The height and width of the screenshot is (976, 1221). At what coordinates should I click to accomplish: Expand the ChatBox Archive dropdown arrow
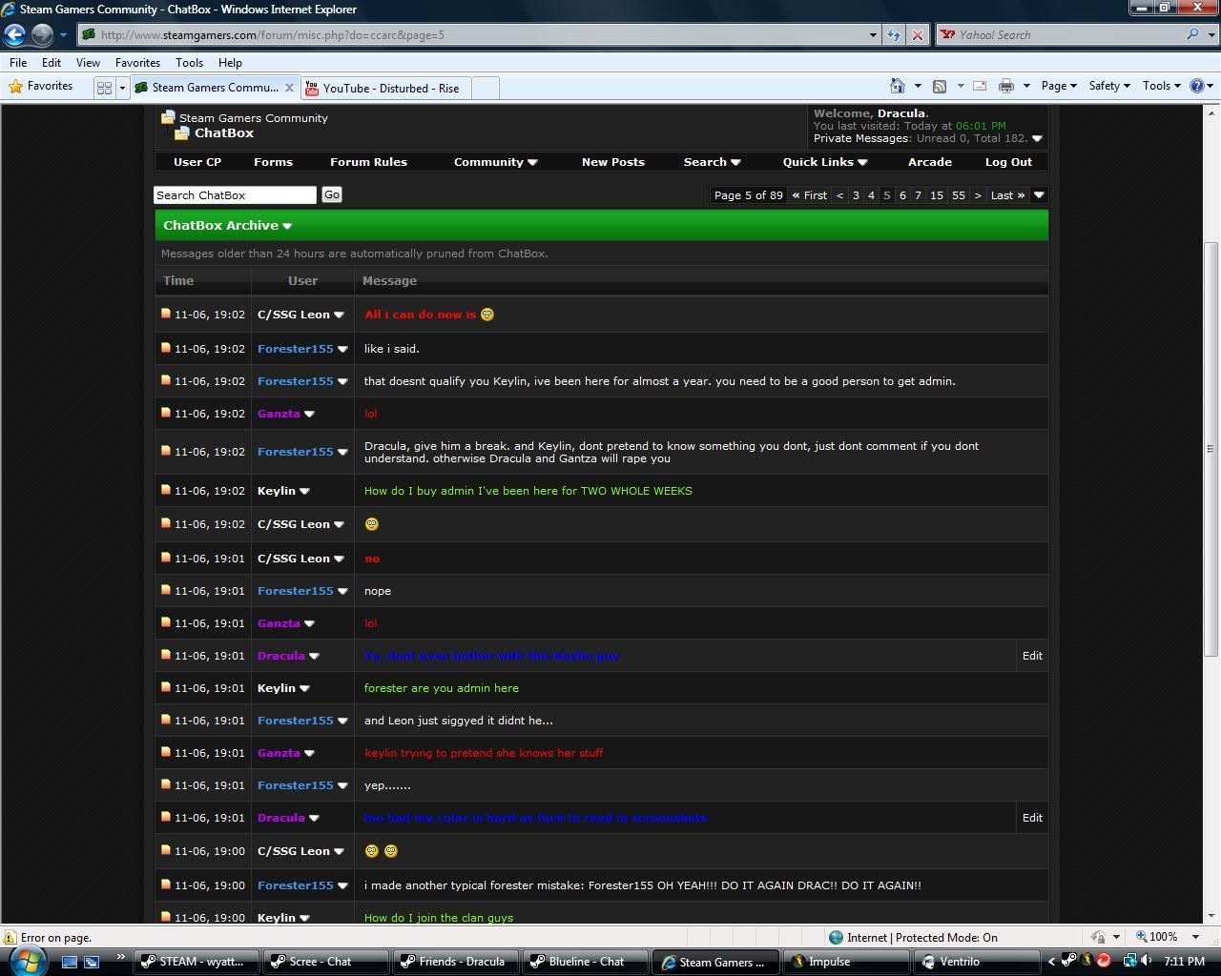coord(287,226)
